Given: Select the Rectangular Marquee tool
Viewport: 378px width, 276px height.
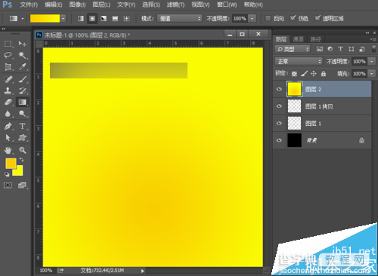Looking at the screenshot, I should [8, 44].
